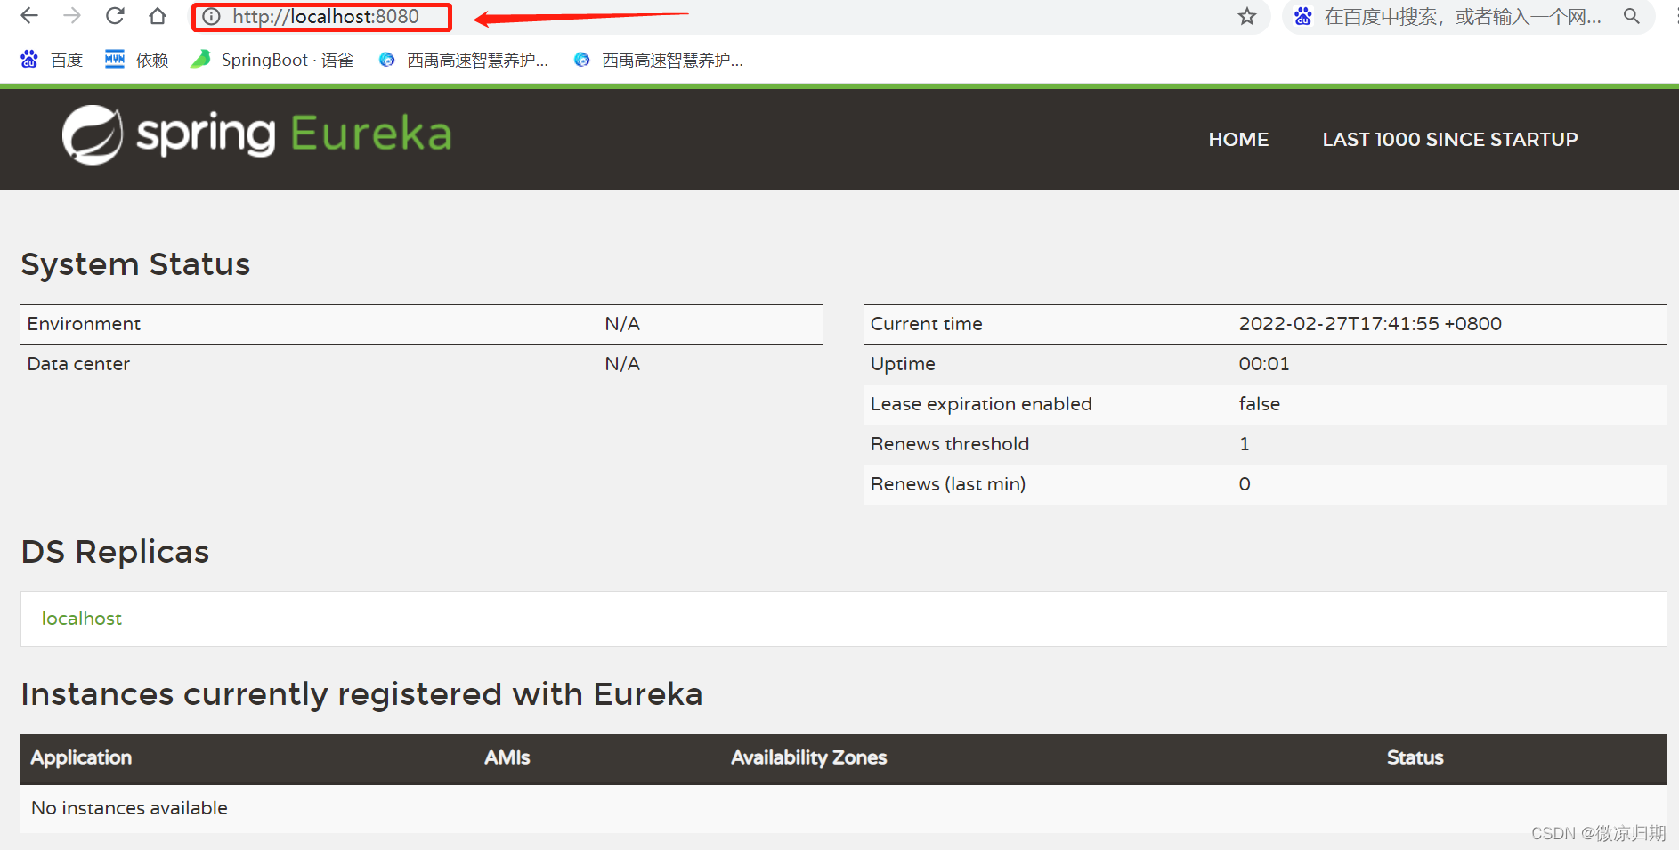Screen dimensions: 1679x850
Task: Select the Data center row label
Action: click(78, 364)
